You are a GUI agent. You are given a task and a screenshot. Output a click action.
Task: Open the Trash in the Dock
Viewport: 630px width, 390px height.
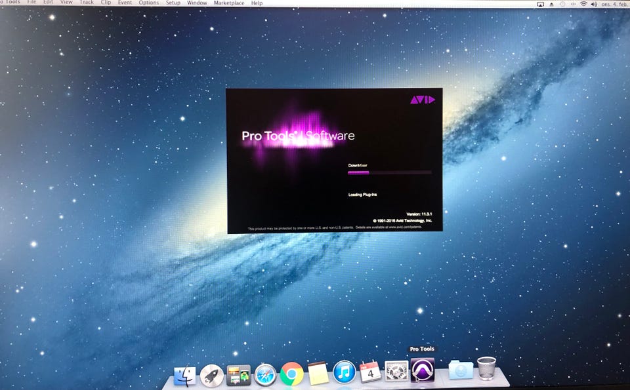click(x=486, y=368)
